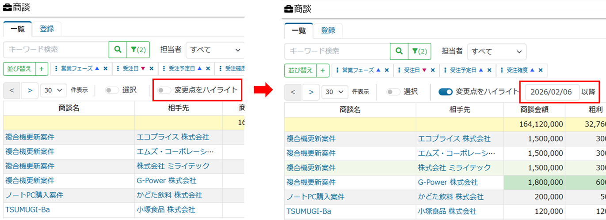Open 株式会社 ミライテック link in right panel

454,168
